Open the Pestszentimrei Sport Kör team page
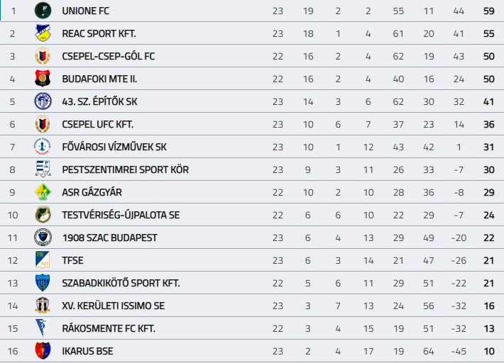The height and width of the screenshot is (363, 504). (x=125, y=169)
